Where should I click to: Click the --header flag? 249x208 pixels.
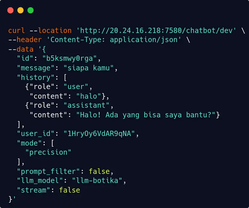(x=25, y=40)
